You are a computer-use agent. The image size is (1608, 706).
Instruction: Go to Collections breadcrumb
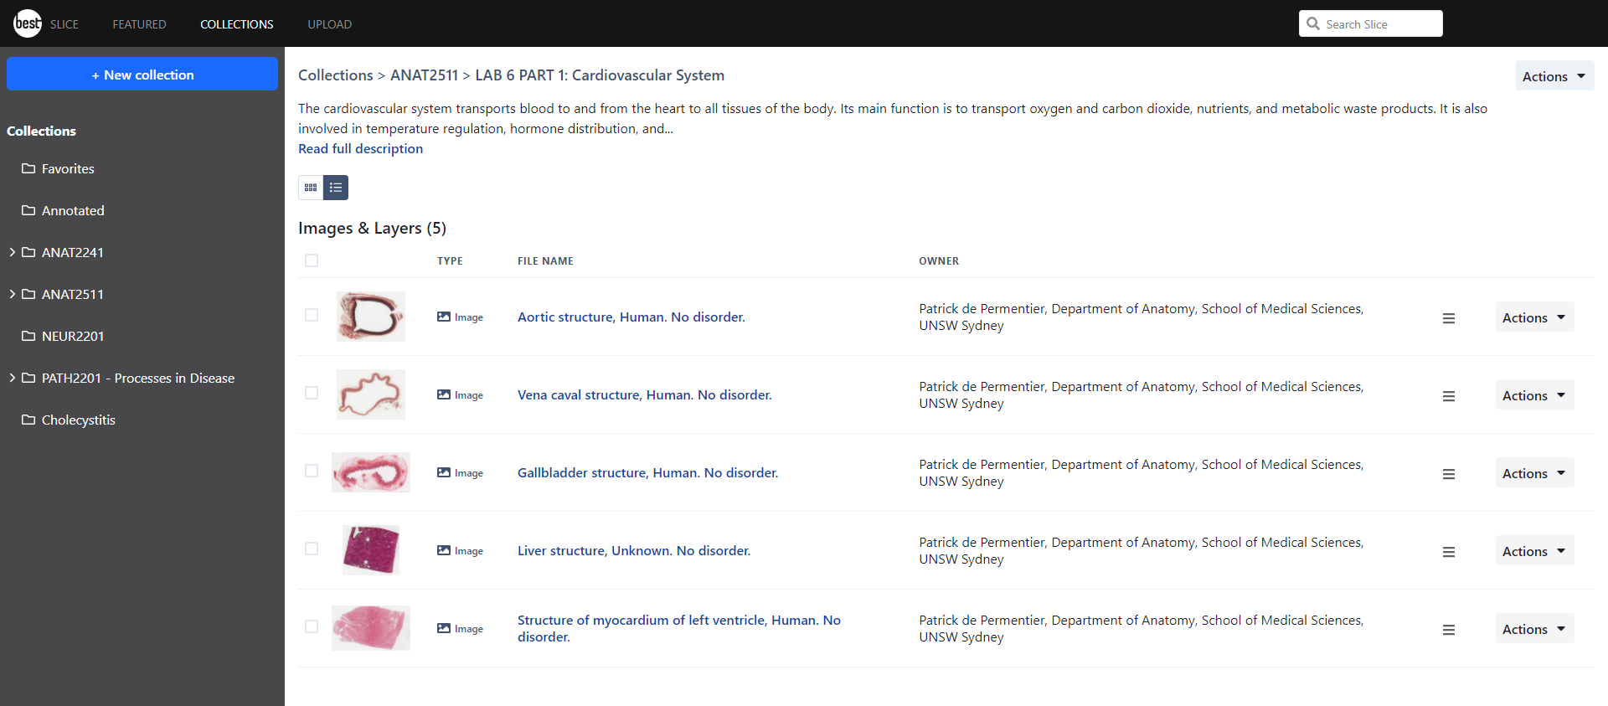pos(336,75)
